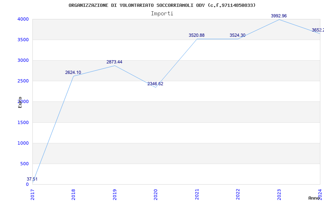Click the 2018 x-axis tick label
The width and height of the screenshot is (324, 202).
click(74, 194)
